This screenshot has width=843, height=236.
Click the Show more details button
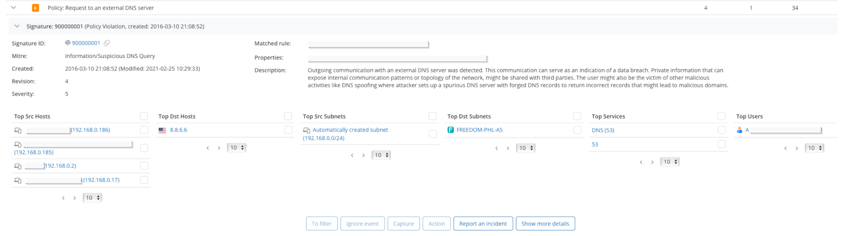(545, 224)
